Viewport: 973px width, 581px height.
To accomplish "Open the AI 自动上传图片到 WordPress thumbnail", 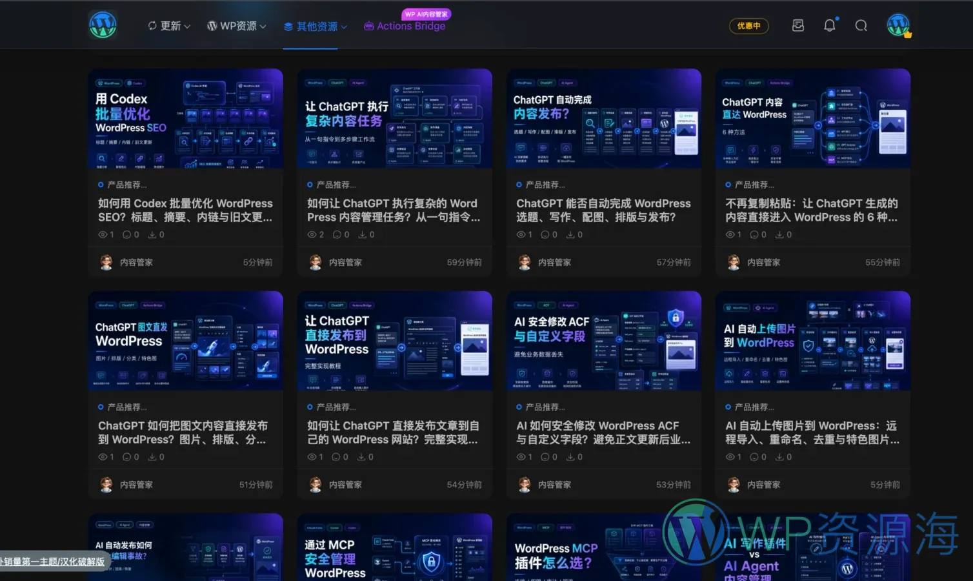I will [812, 341].
